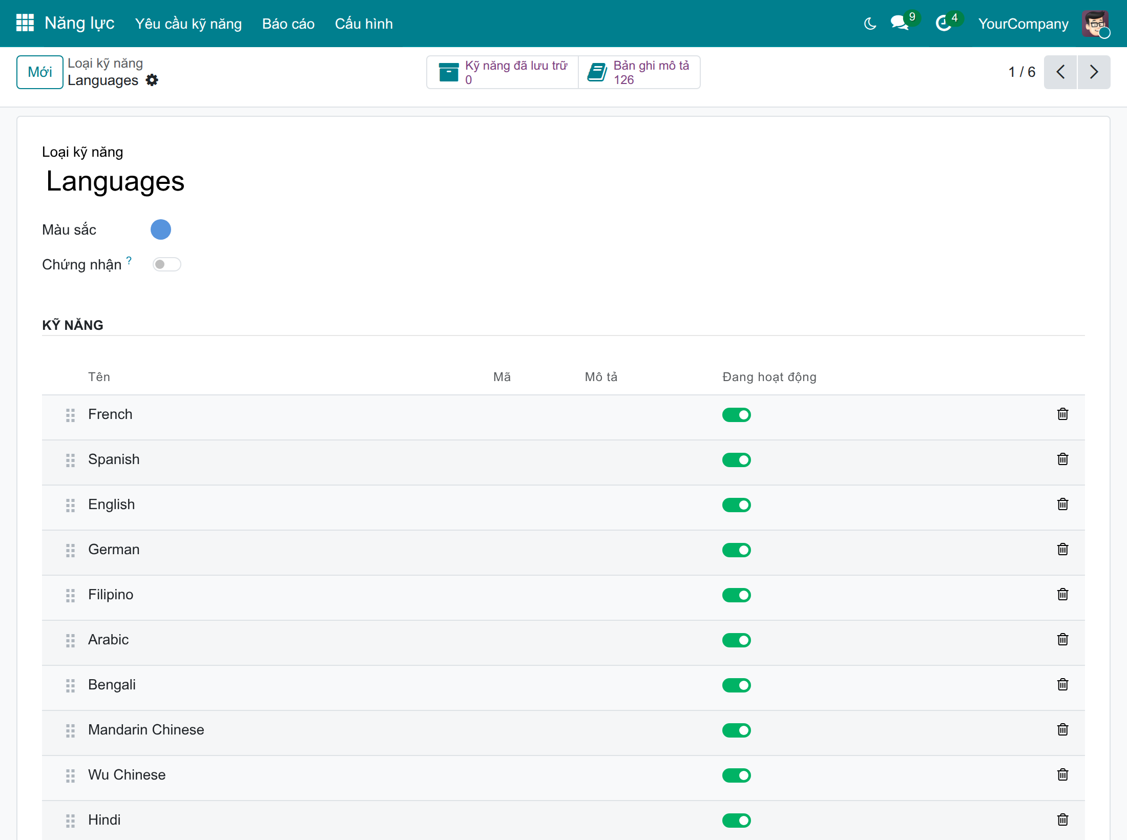Open Bản ghi mô tả stat button
Screen dimensions: 1127x840
coord(639,72)
